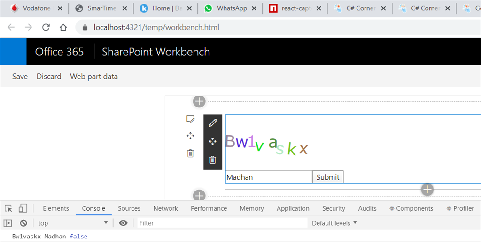The height and width of the screenshot is (245, 481).
Task: Open the Memory panel
Action: click(x=252, y=208)
